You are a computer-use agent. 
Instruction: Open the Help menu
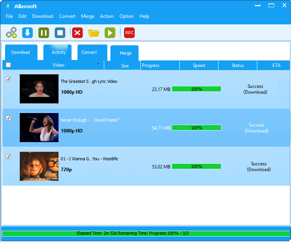144,16
